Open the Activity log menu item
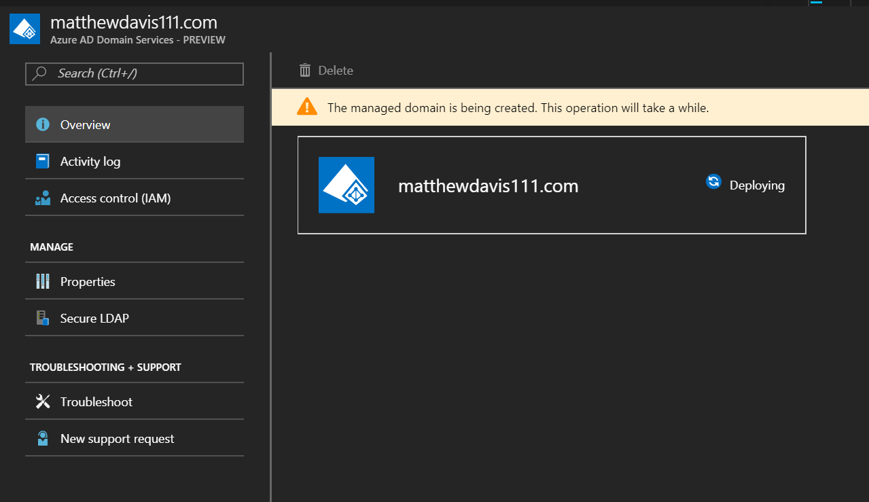The width and height of the screenshot is (869, 502). coord(135,161)
